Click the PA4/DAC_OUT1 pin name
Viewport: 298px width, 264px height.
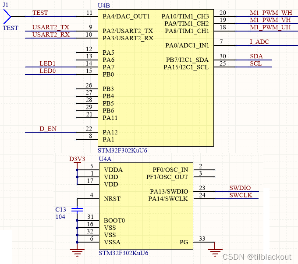(126, 17)
